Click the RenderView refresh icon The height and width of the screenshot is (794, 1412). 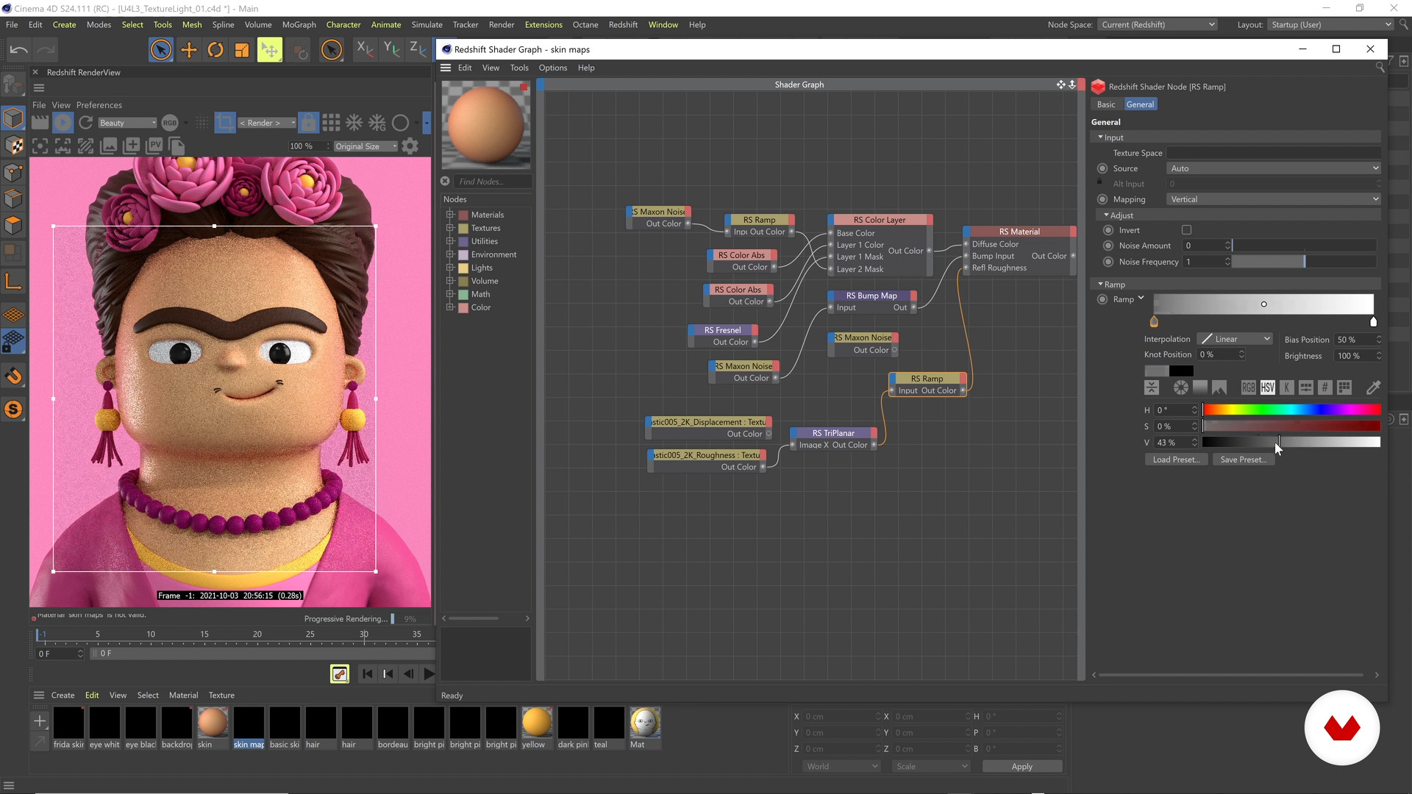[x=85, y=123]
